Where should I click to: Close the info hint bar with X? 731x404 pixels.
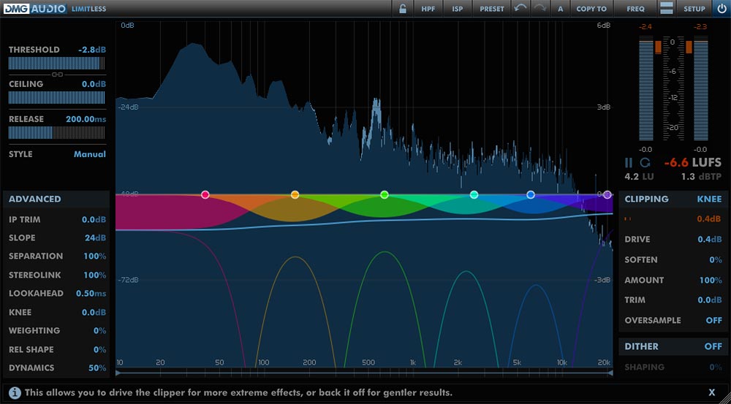[x=712, y=392]
